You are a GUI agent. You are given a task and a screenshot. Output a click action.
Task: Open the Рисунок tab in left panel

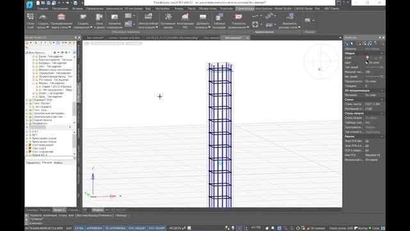click(47, 162)
